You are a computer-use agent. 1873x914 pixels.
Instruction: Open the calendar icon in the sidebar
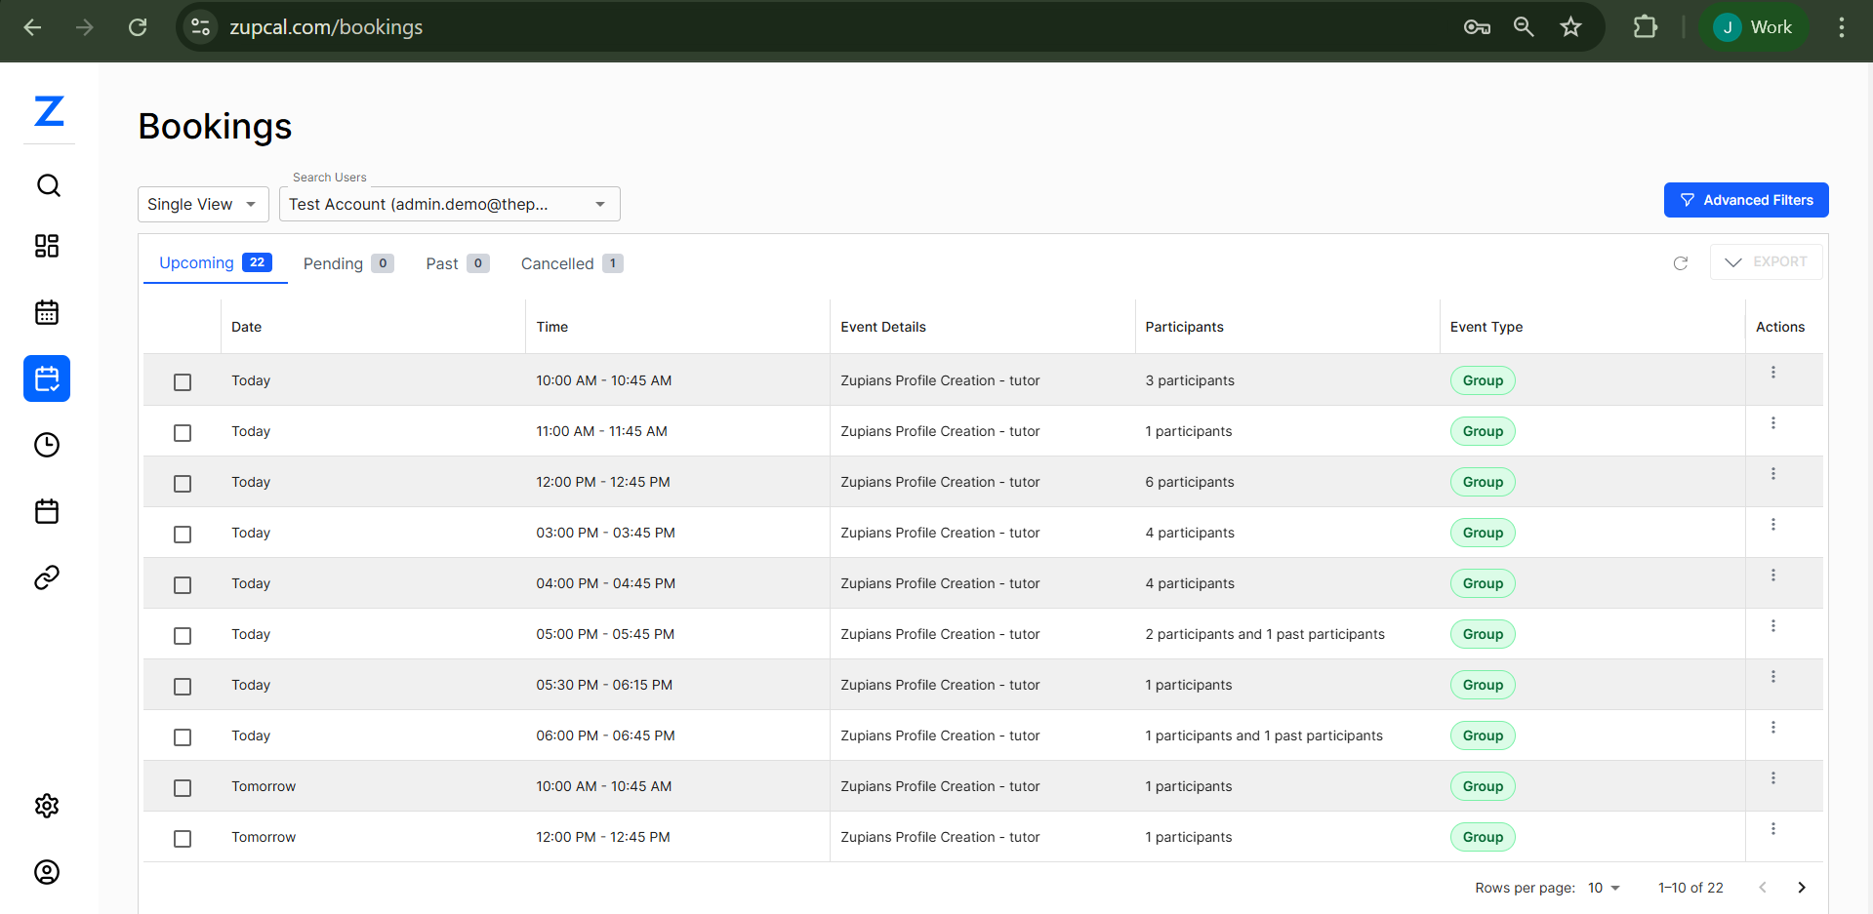pos(47,312)
